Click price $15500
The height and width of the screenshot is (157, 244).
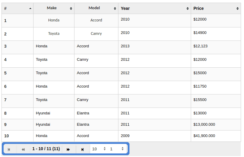tap(200, 100)
